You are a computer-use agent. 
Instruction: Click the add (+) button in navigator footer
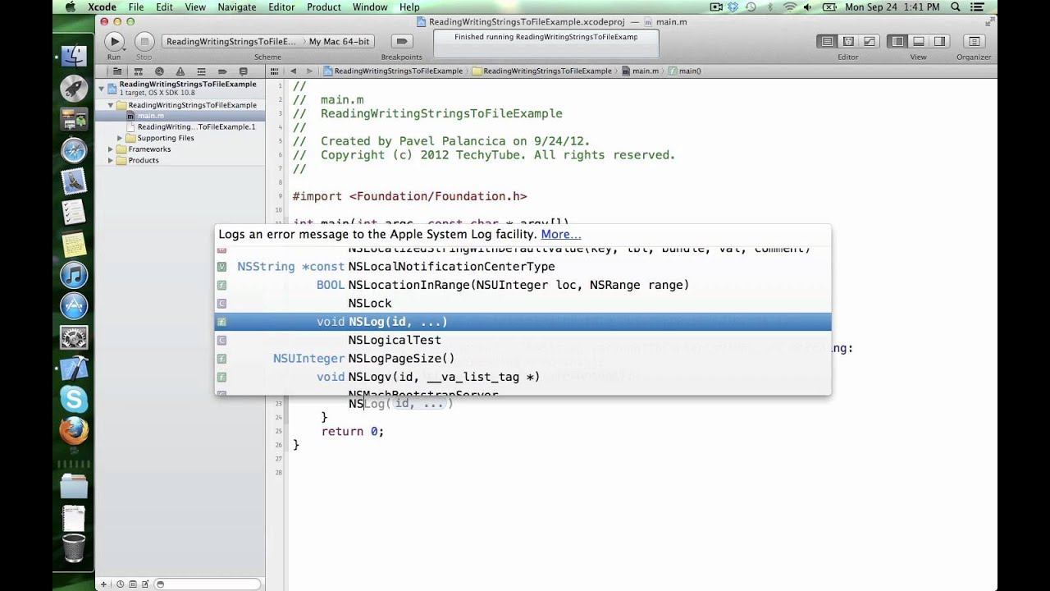[103, 584]
